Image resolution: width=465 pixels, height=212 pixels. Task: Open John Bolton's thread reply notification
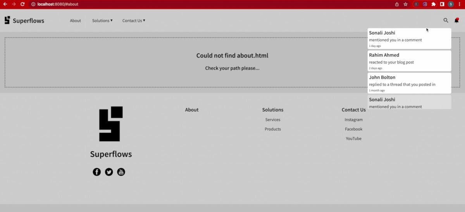pyautogui.click(x=409, y=83)
